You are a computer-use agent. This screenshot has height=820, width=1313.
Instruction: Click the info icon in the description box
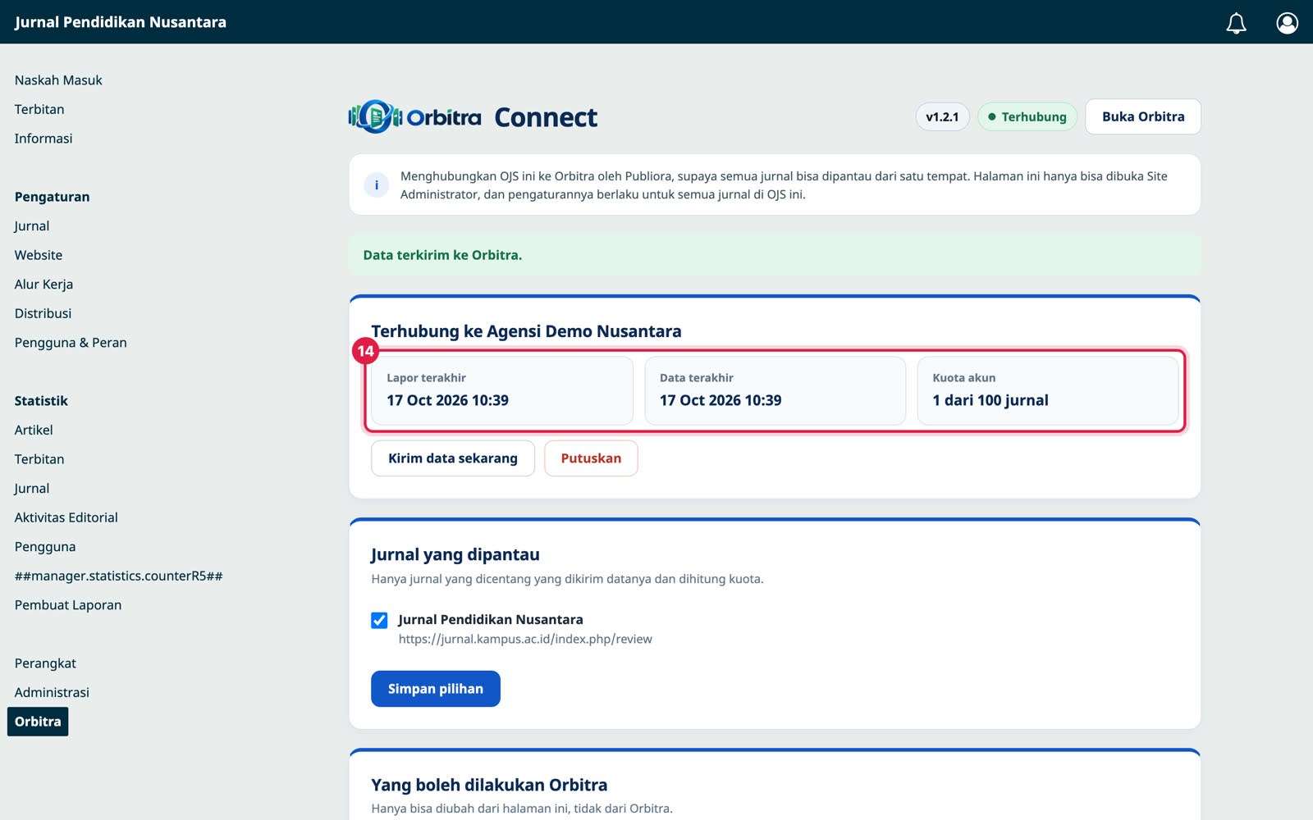coord(377,185)
